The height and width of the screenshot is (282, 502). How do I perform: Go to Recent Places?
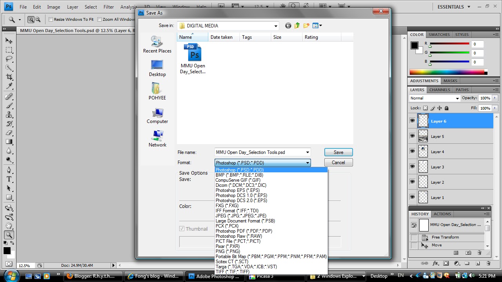(x=157, y=44)
